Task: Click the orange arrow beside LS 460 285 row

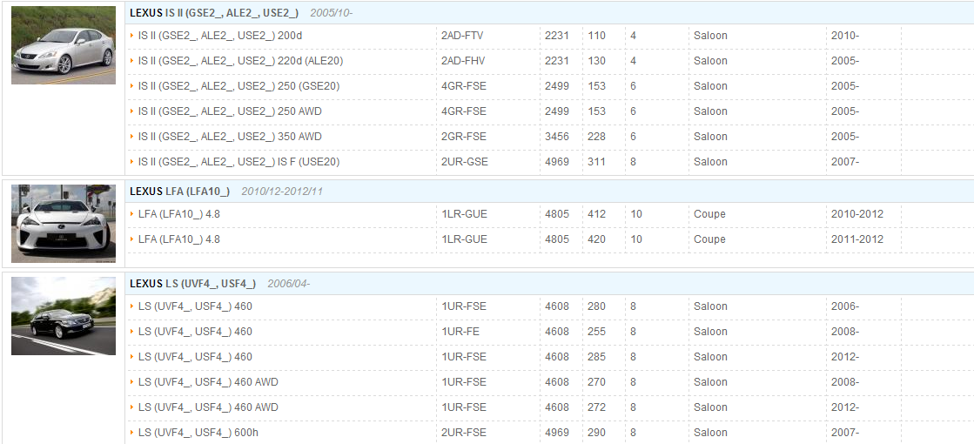Action: (x=132, y=356)
